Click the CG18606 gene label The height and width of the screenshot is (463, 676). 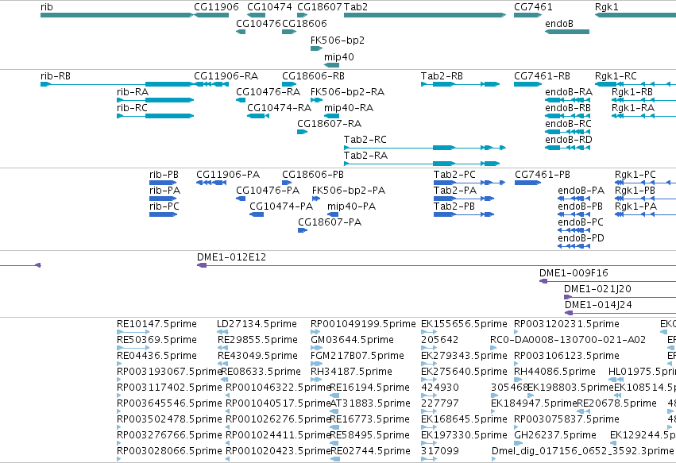click(x=304, y=24)
